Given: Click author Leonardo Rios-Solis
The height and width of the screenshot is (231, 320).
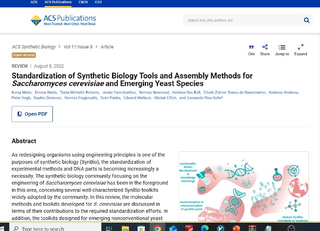Looking at the screenshot, I should [x=204, y=98].
